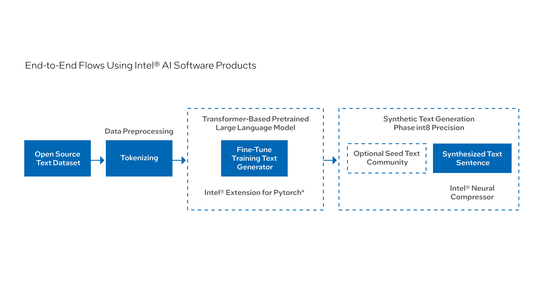Click the Optional Seed Text Community box

pyautogui.click(x=387, y=158)
